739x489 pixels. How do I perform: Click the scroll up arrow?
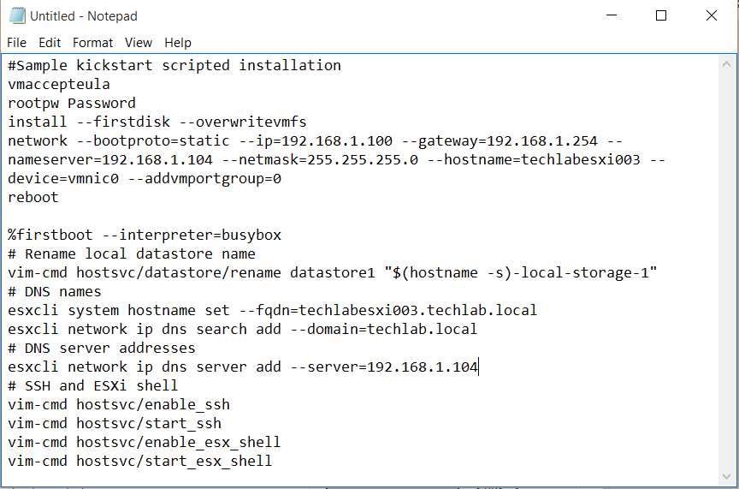(x=726, y=64)
